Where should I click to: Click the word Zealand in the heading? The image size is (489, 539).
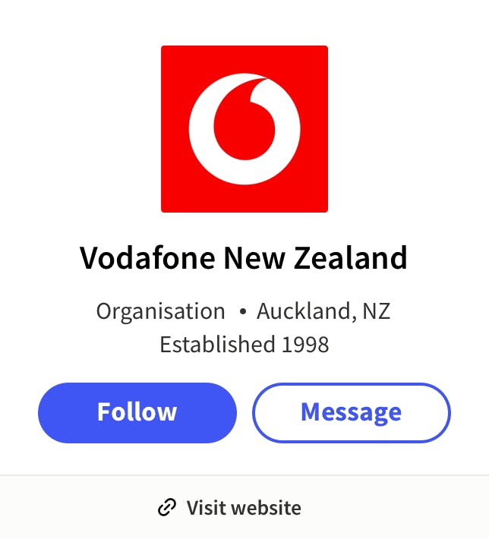click(350, 257)
